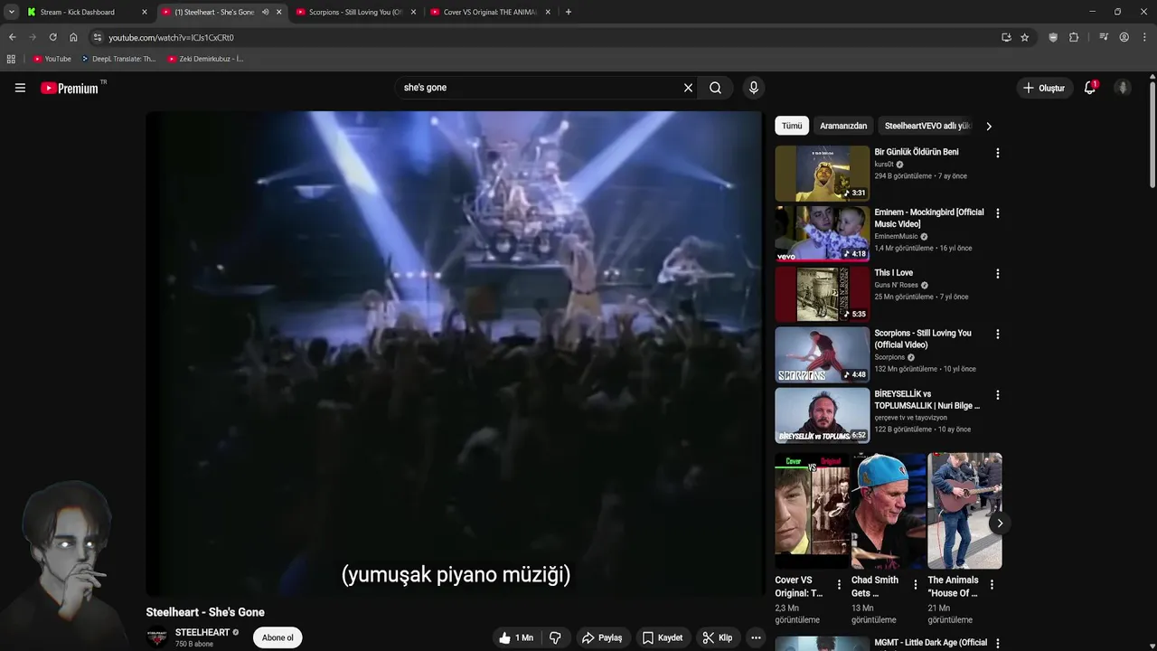This screenshot has width=1157, height=651.
Task: Open Cover VS Original short
Action: (812, 511)
